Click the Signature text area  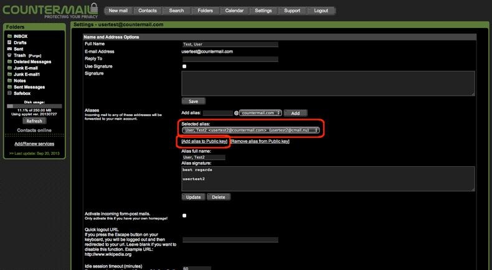point(328,83)
